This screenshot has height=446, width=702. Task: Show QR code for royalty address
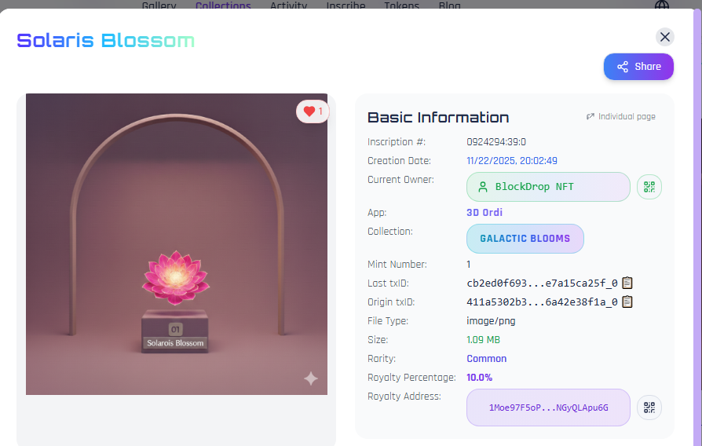click(x=649, y=408)
